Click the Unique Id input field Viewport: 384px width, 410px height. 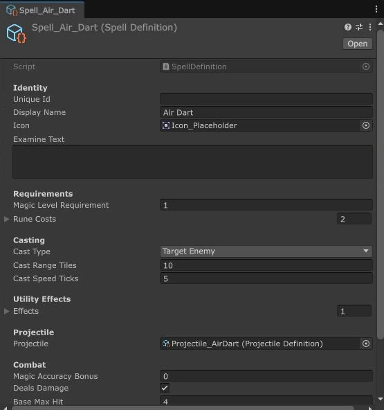[x=266, y=99]
